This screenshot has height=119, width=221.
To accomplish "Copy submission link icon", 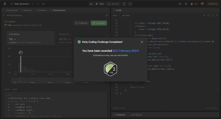I will coord(107,15).
